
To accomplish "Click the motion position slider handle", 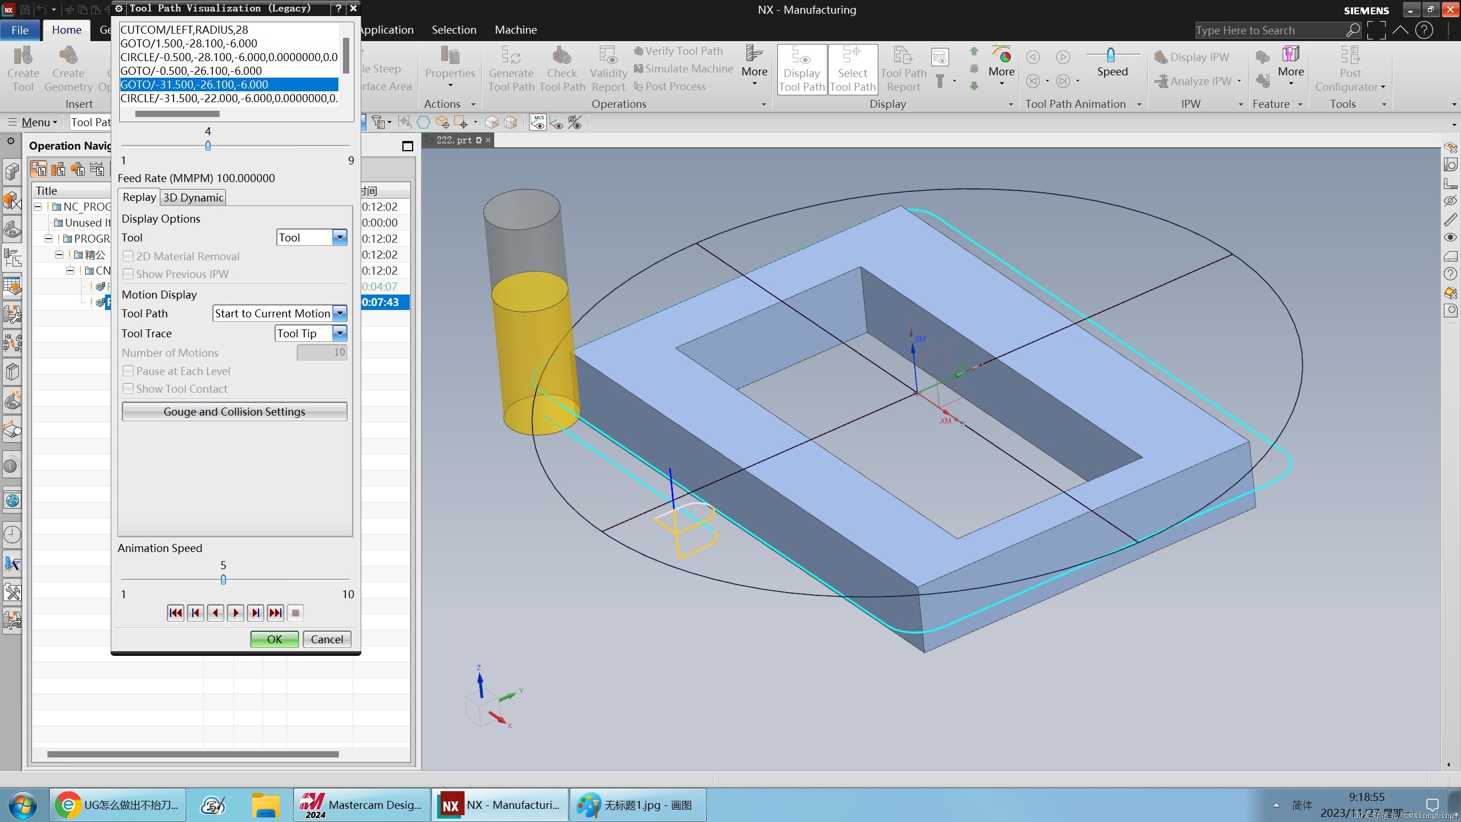I will pyautogui.click(x=208, y=146).
